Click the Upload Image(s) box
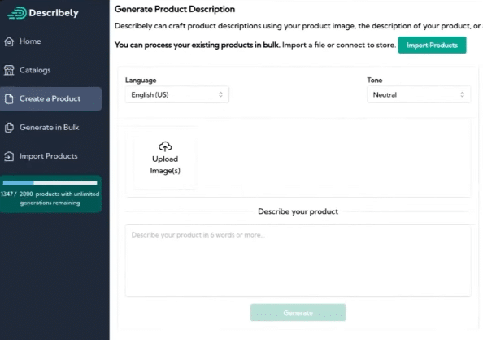Screen dimensions: 483x340 point(165,158)
